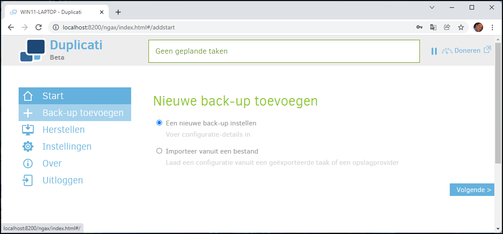Open the external link icon beside Doneren
Viewport: 503px width, 234px height.
pyautogui.click(x=487, y=50)
